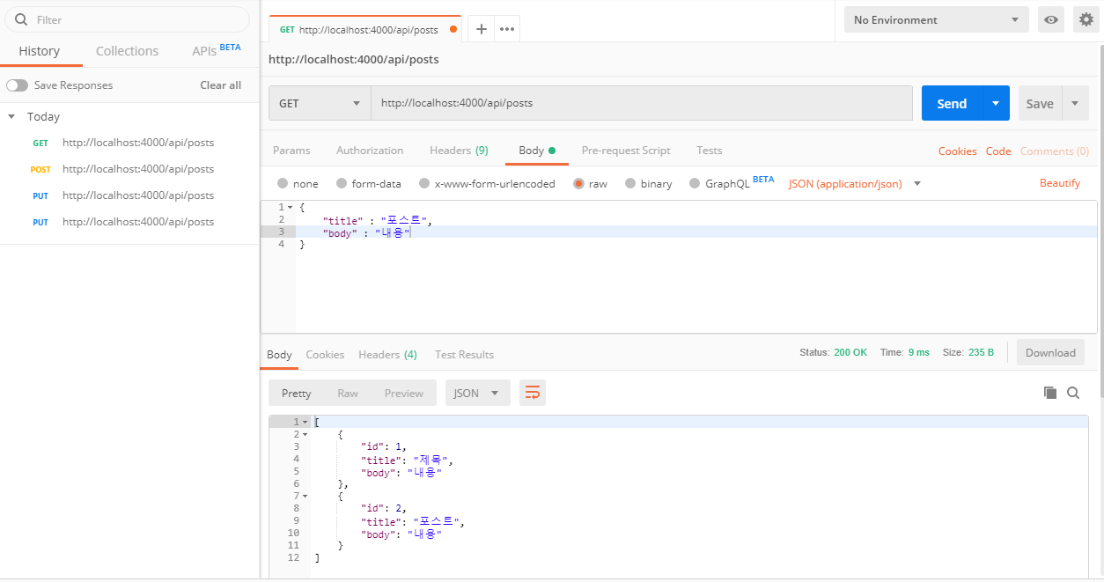Open No Environment selector dropdown
The height and width of the screenshot is (582, 1104).
pyautogui.click(x=936, y=19)
